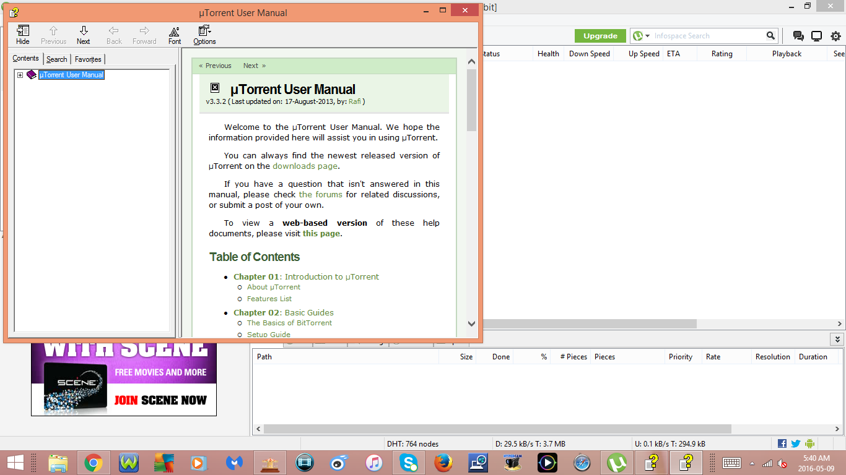Image resolution: width=846 pixels, height=475 pixels.
Task: Click the purple book icon in the contents tree
Action: tap(32, 75)
